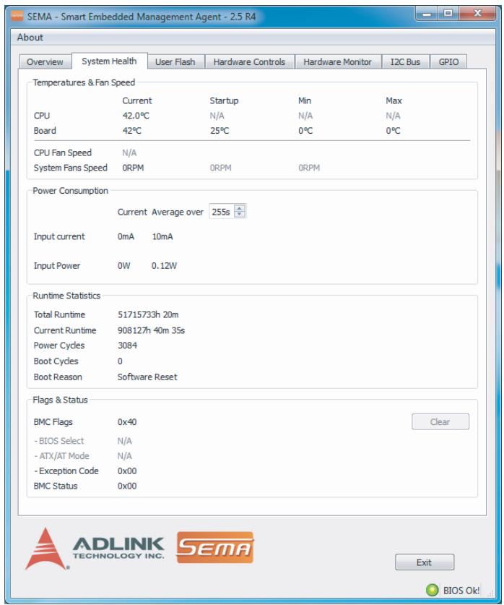This screenshot has width=504, height=605.
Task: Decrease the averaging interval with down arrow
Action: point(239,215)
